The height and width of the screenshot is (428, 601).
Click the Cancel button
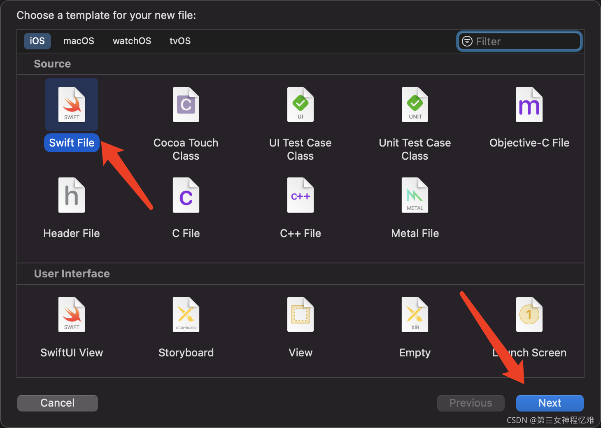(x=58, y=403)
